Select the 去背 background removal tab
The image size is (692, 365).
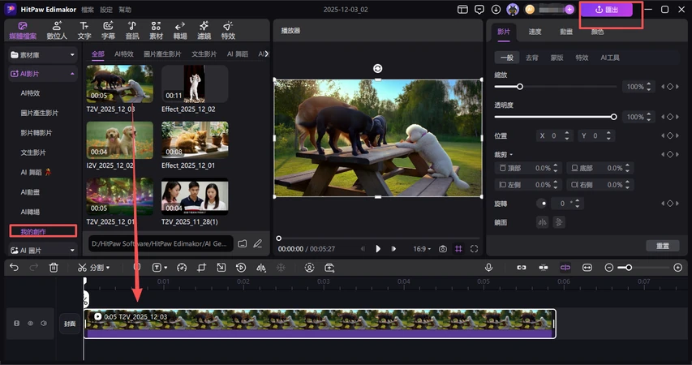[x=532, y=58]
